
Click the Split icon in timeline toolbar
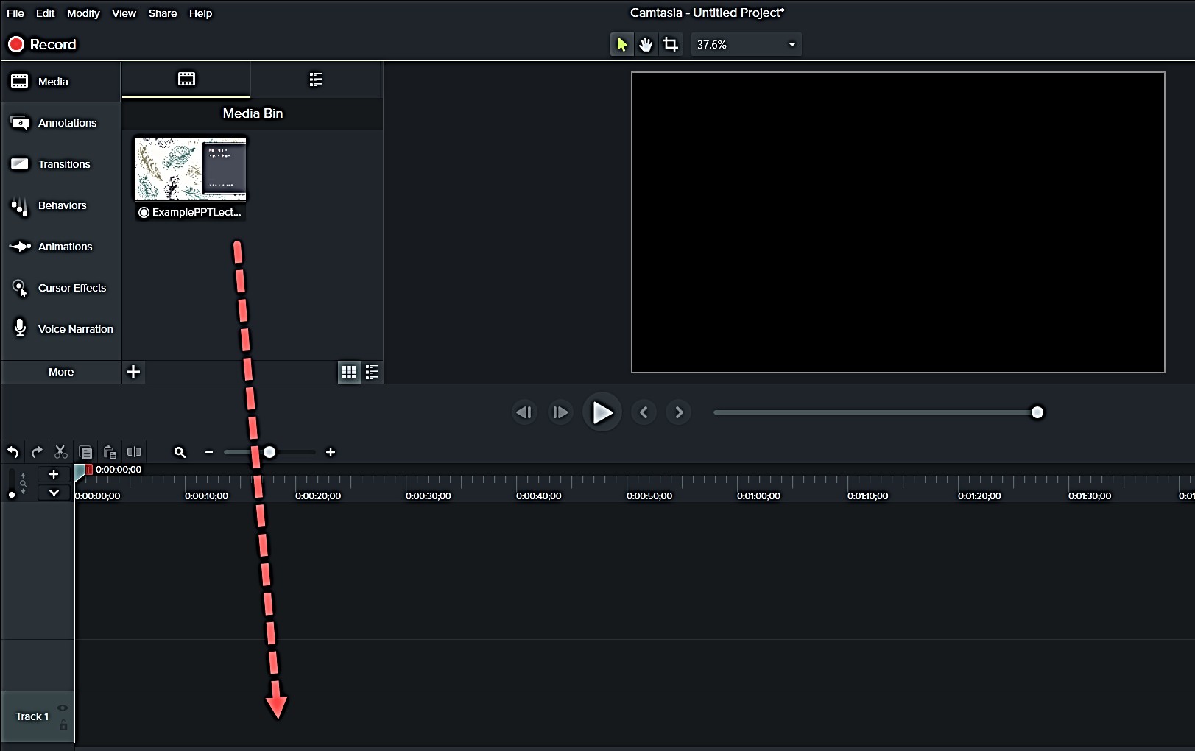134,452
